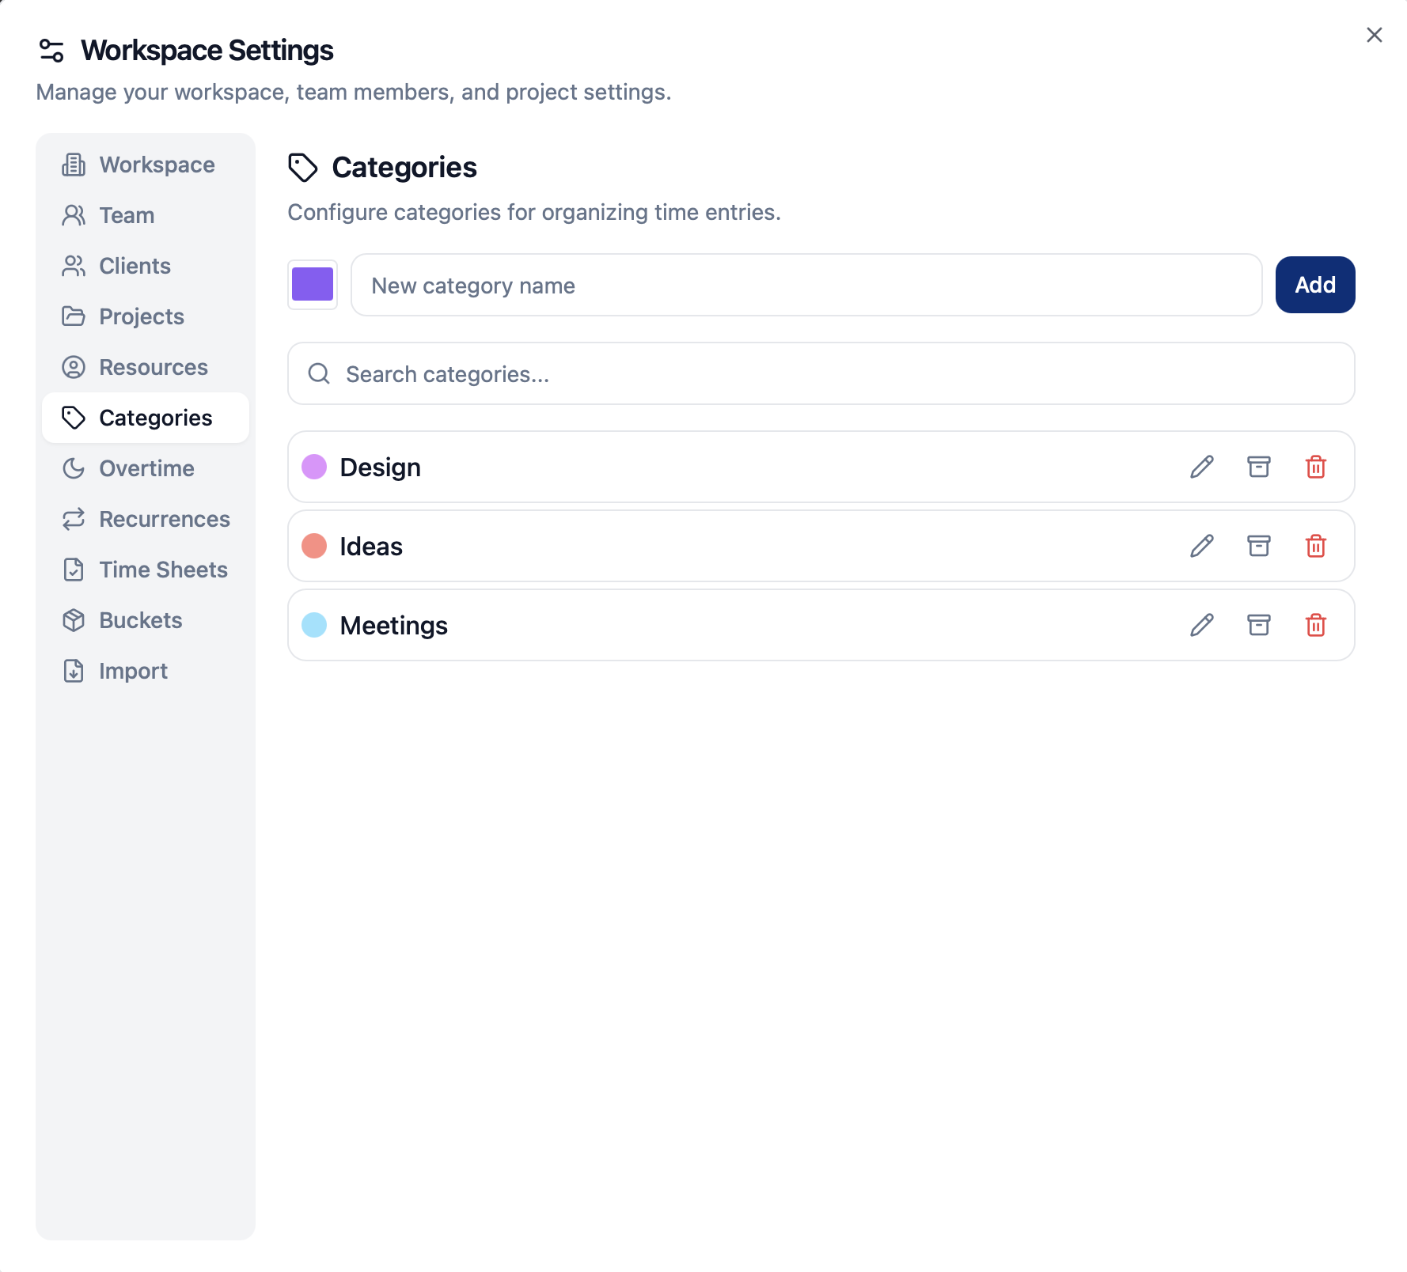Open the Clients section

[146, 266]
